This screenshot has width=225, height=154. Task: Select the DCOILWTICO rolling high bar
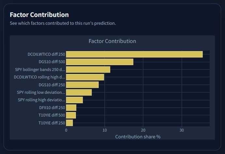[x=85, y=77]
